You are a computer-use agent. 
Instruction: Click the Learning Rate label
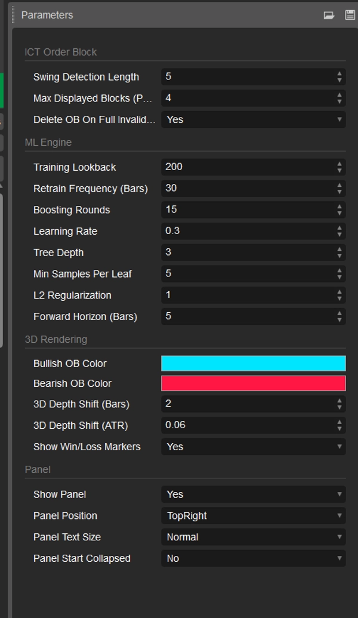tap(66, 231)
